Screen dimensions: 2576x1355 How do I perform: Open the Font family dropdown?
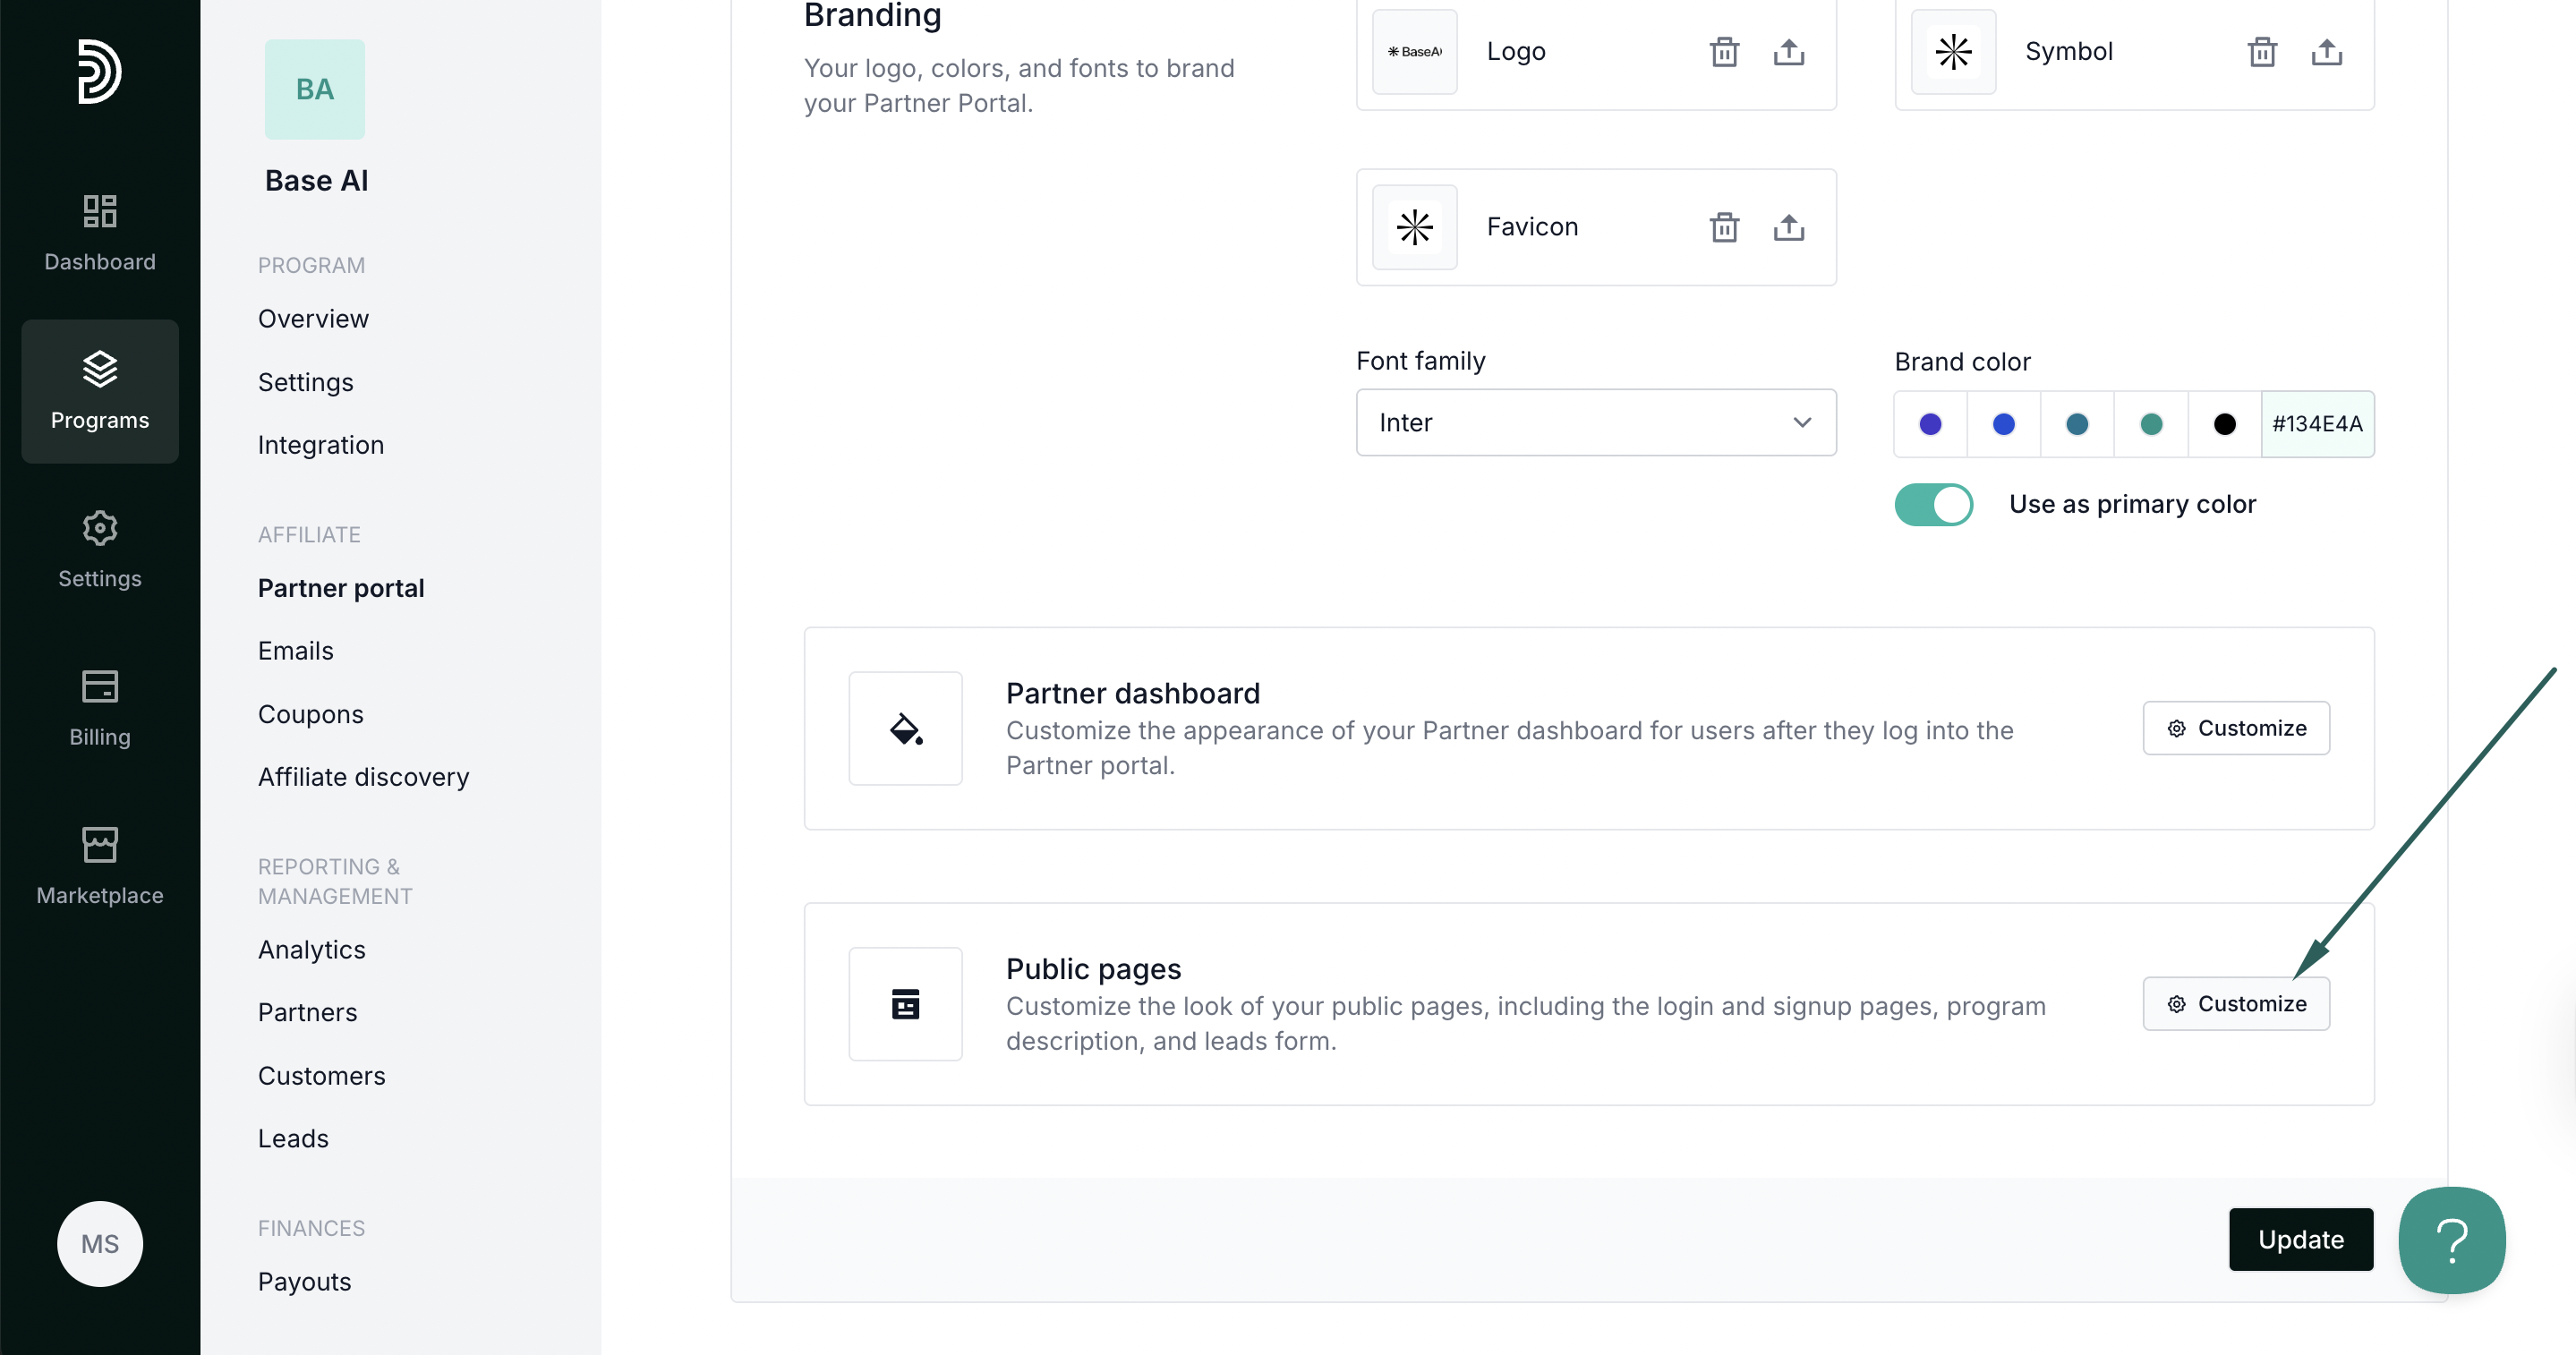point(1595,423)
